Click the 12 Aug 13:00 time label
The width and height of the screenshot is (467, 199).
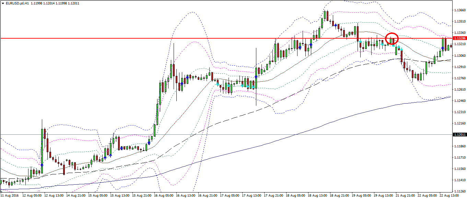54,196
